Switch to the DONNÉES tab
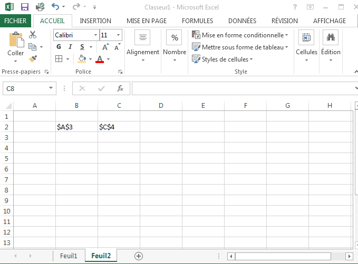The height and width of the screenshot is (264, 358). 242,21
